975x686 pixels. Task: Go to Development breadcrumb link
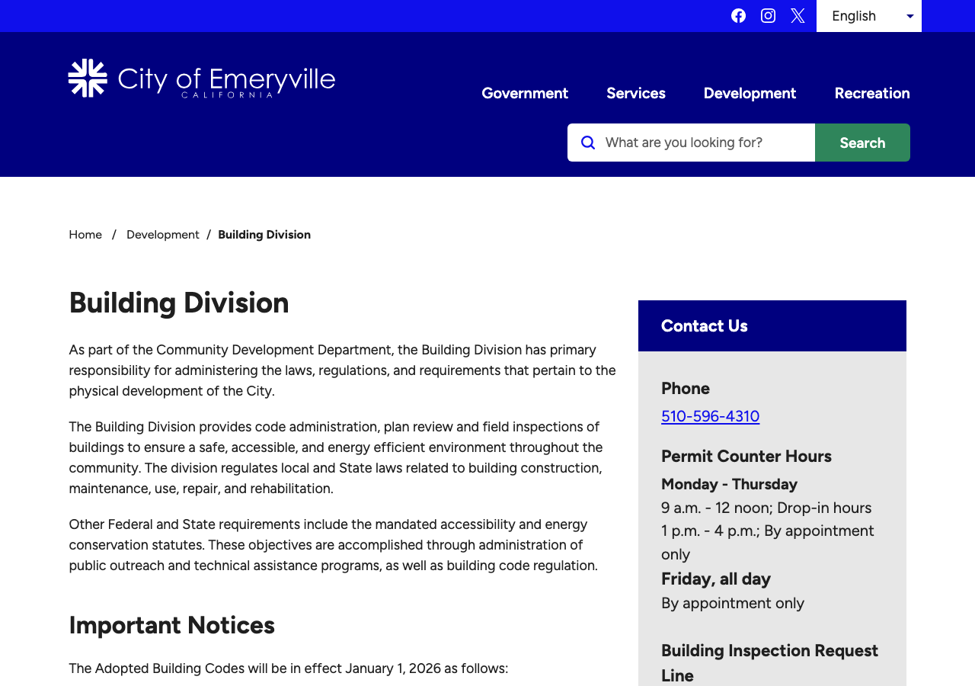[163, 235]
